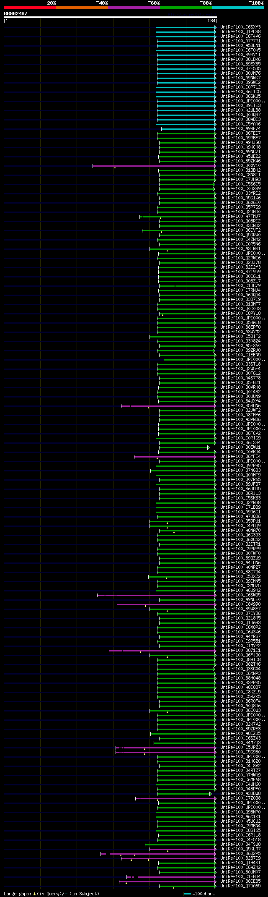Click the Large gaps legend text
The image size is (268, 897).
coord(52,894)
